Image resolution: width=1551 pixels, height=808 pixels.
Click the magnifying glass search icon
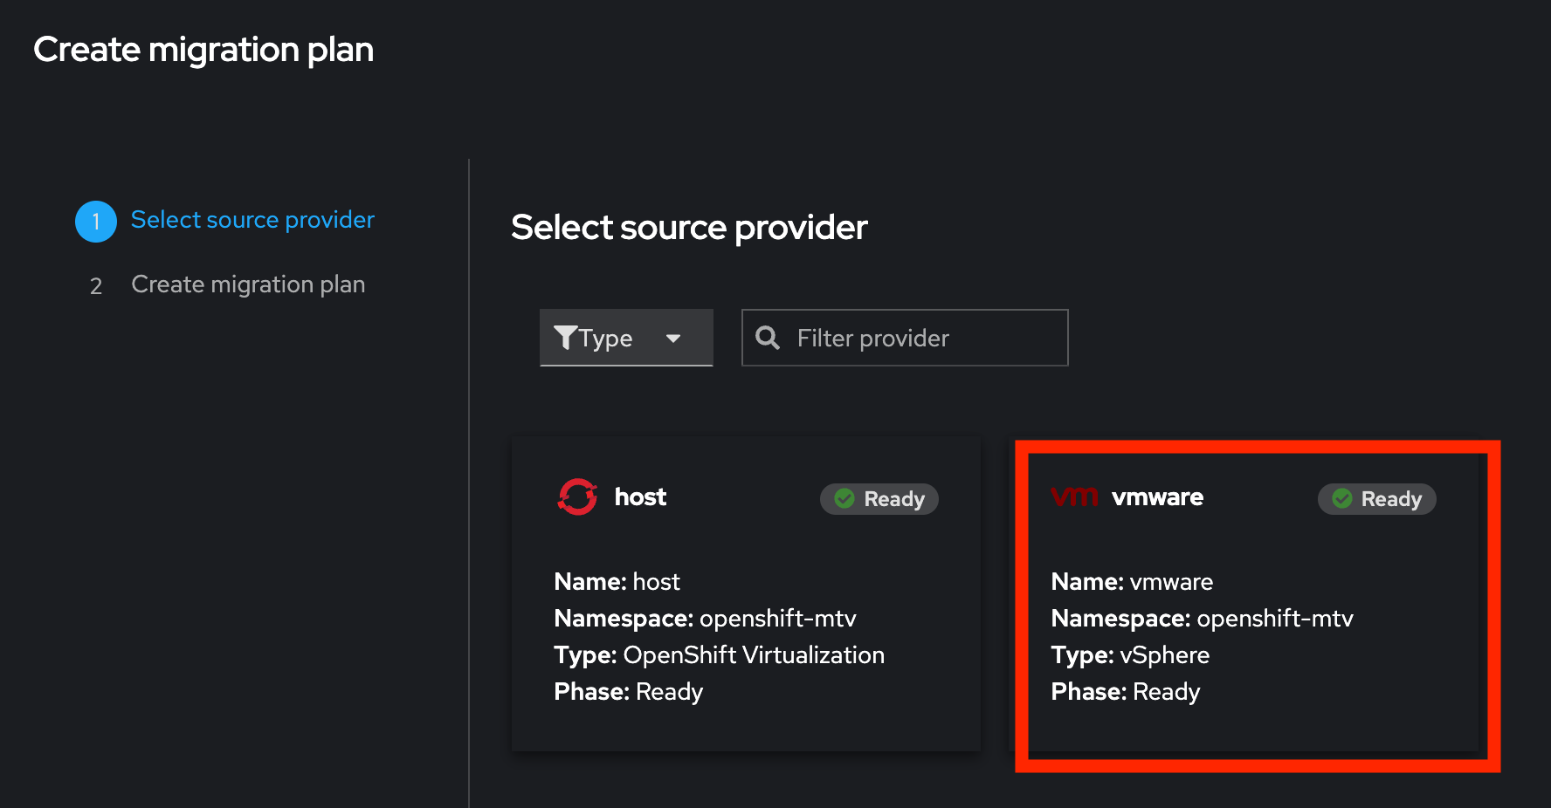(x=768, y=338)
